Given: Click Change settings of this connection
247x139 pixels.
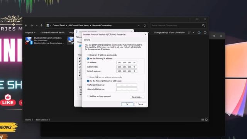Looking at the screenshot, I should point(169,32).
